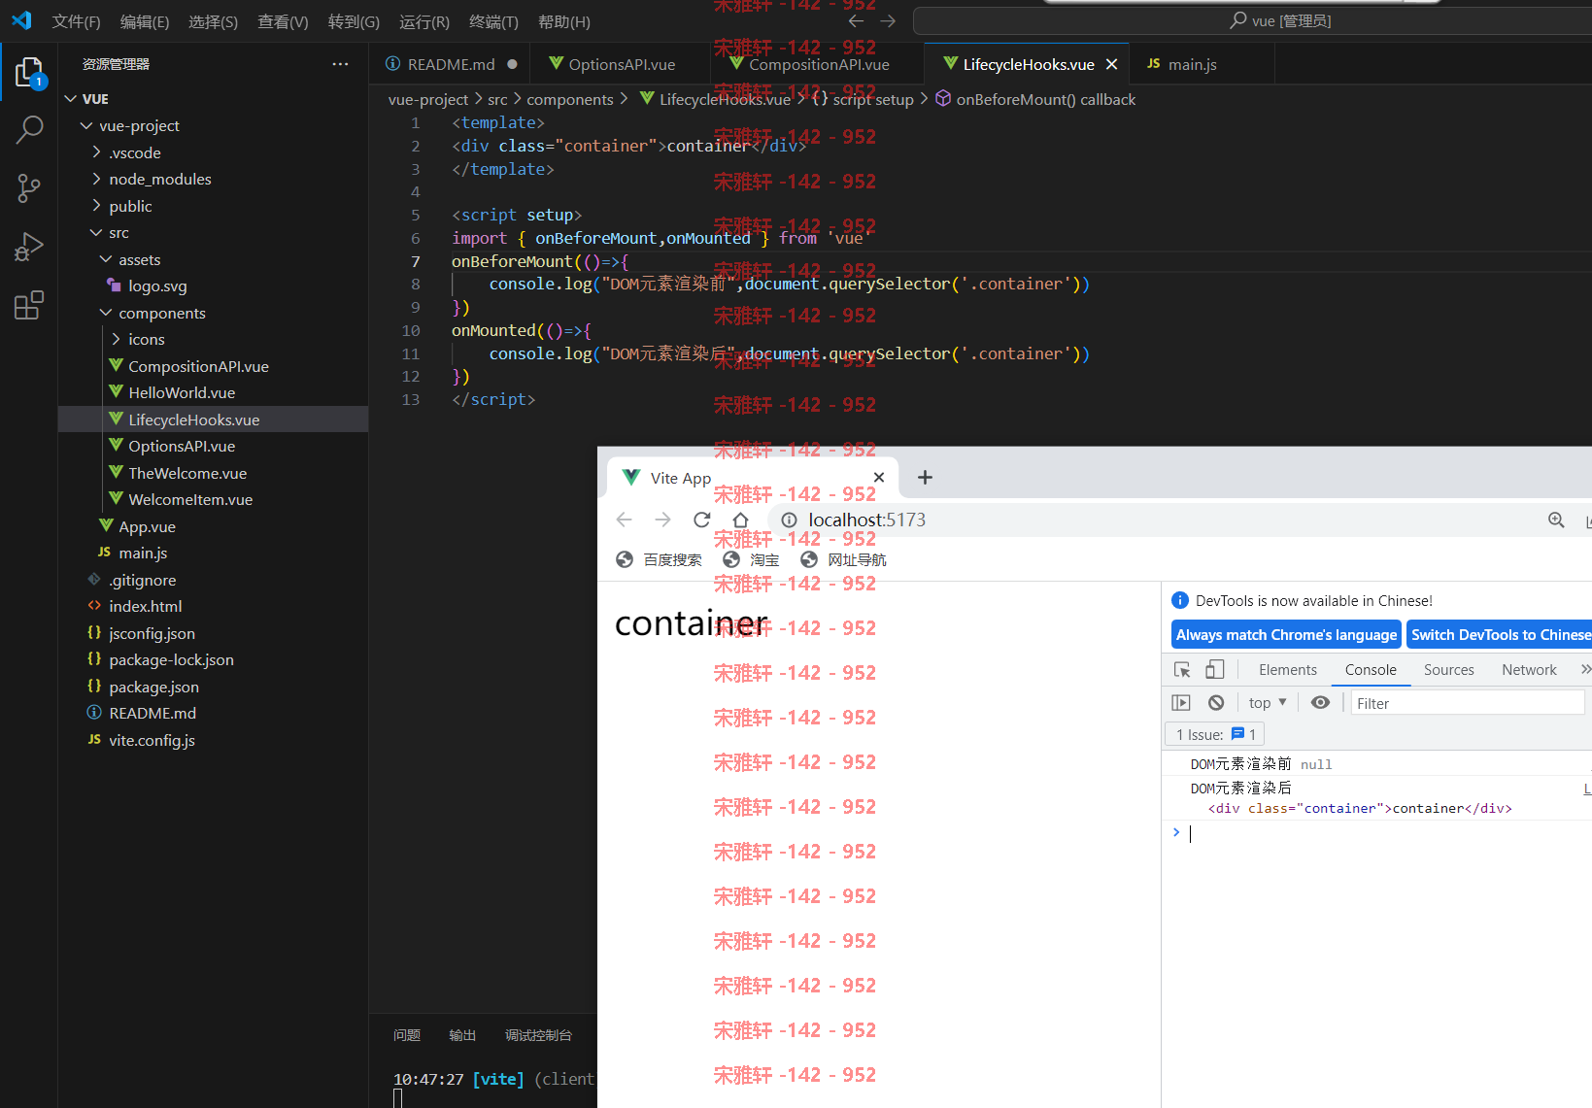The width and height of the screenshot is (1592, 1108).
Task: Collapse the assets folder
Action: point(106,259)
